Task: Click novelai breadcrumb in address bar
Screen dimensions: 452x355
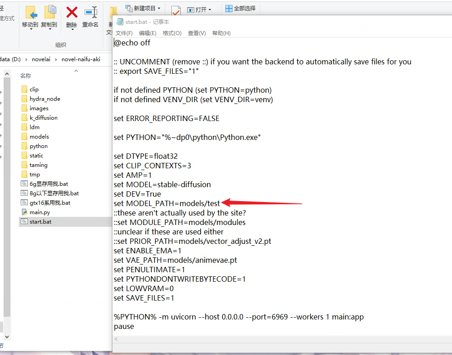Action: click(x=41, y=59)
